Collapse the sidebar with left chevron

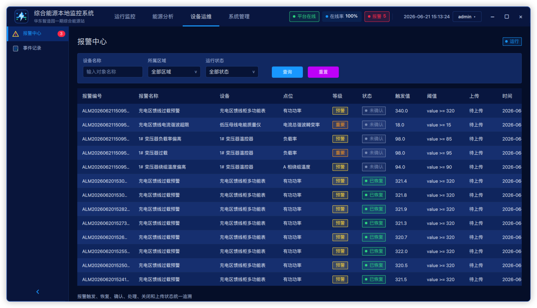[38, 292]
